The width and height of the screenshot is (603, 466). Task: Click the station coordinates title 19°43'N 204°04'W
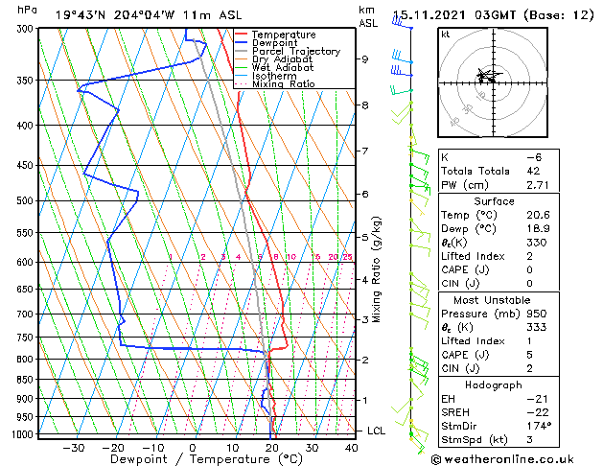tap(115, 15)
